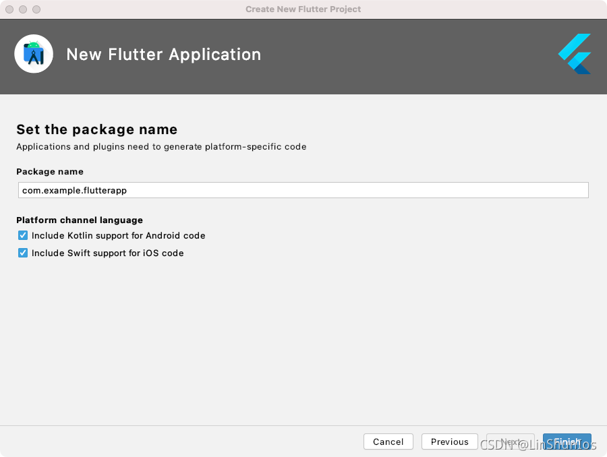Click the Android Studio logo icon
The height and width of the screenshot is (457, 607).
[x=34, y=54]
